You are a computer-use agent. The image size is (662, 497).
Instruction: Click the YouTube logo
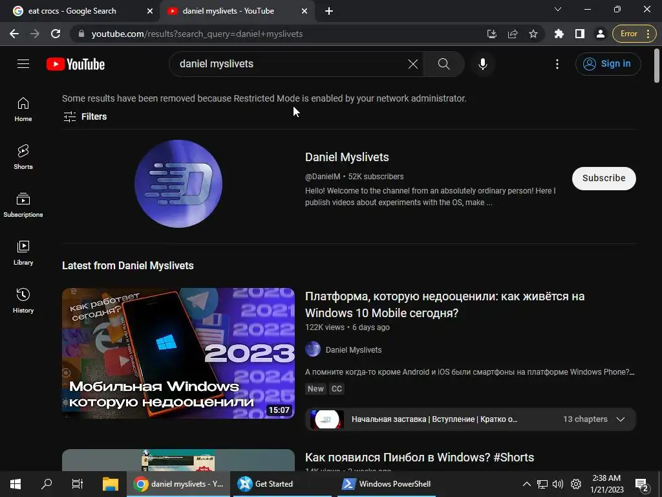point(76,64)
